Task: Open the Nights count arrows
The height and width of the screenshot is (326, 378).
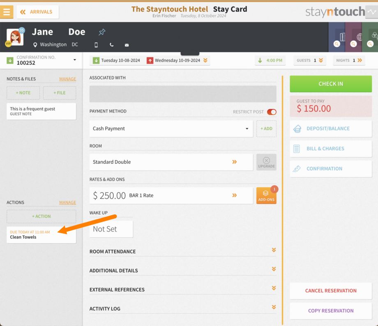Action: click(x=360, y=60)
